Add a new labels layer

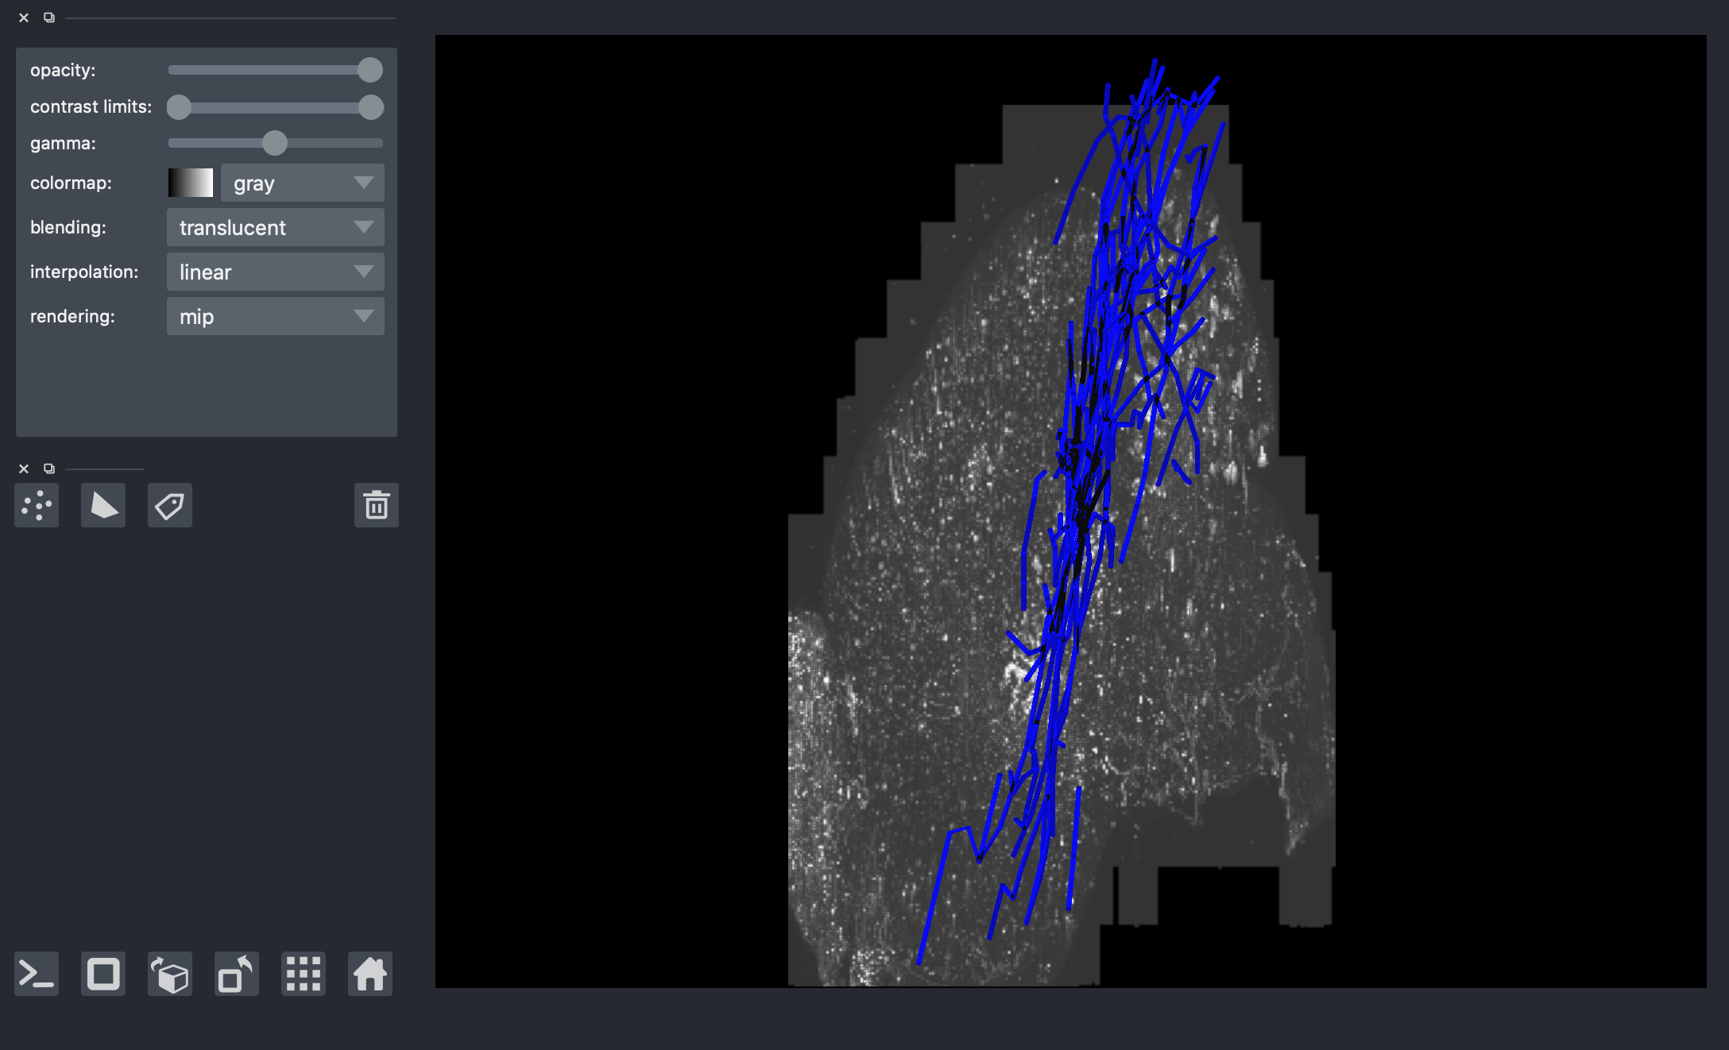point(170,505)
